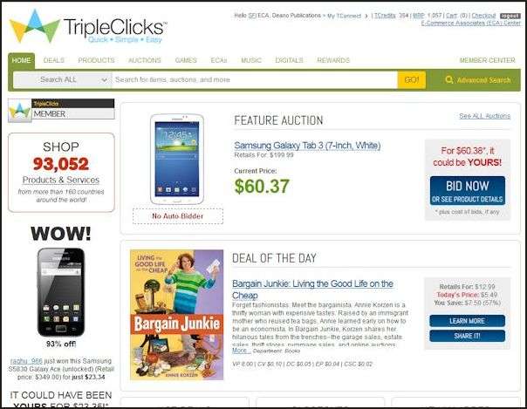Open the Bargain Junkie book cover image
Viewport: 527px width, 409px height.
(x=177, y=315)
